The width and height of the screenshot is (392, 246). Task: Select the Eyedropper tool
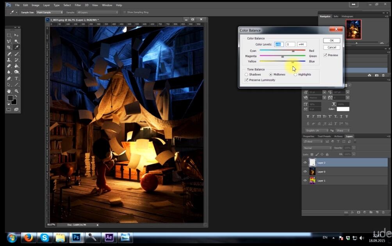(x=16, y=47)
